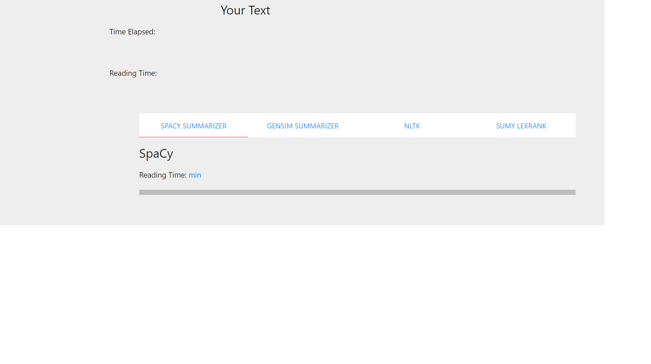Image resolution: width=651 pixels, height=364 pixels.
Task: Open the SUMY LEXRANK tab
Action: click(521, 126)
